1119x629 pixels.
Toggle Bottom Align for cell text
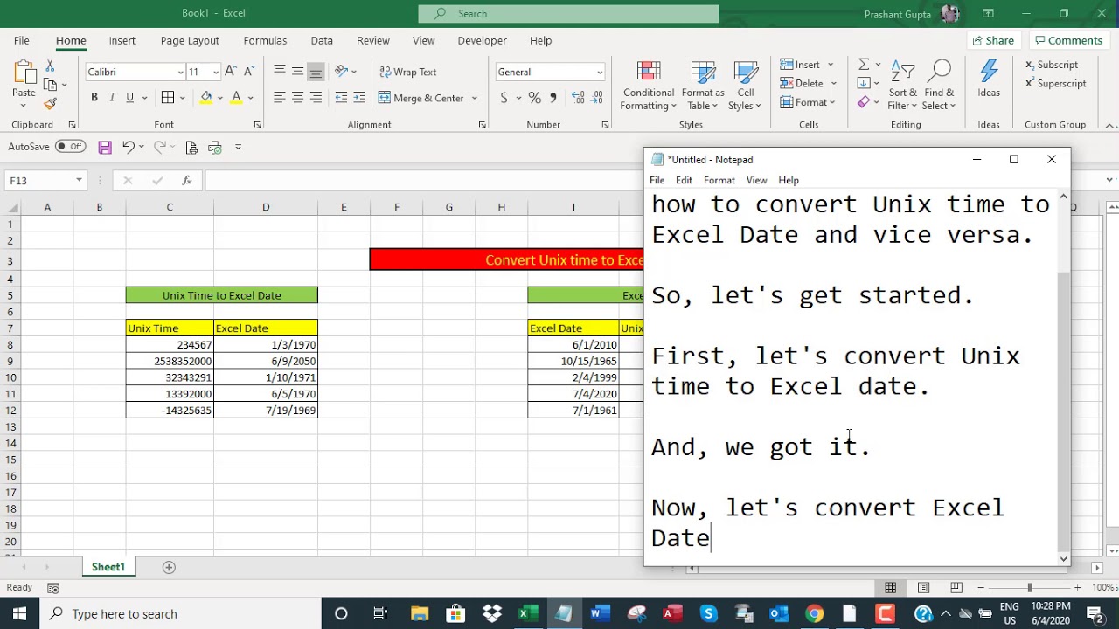(x=316, y=72)
